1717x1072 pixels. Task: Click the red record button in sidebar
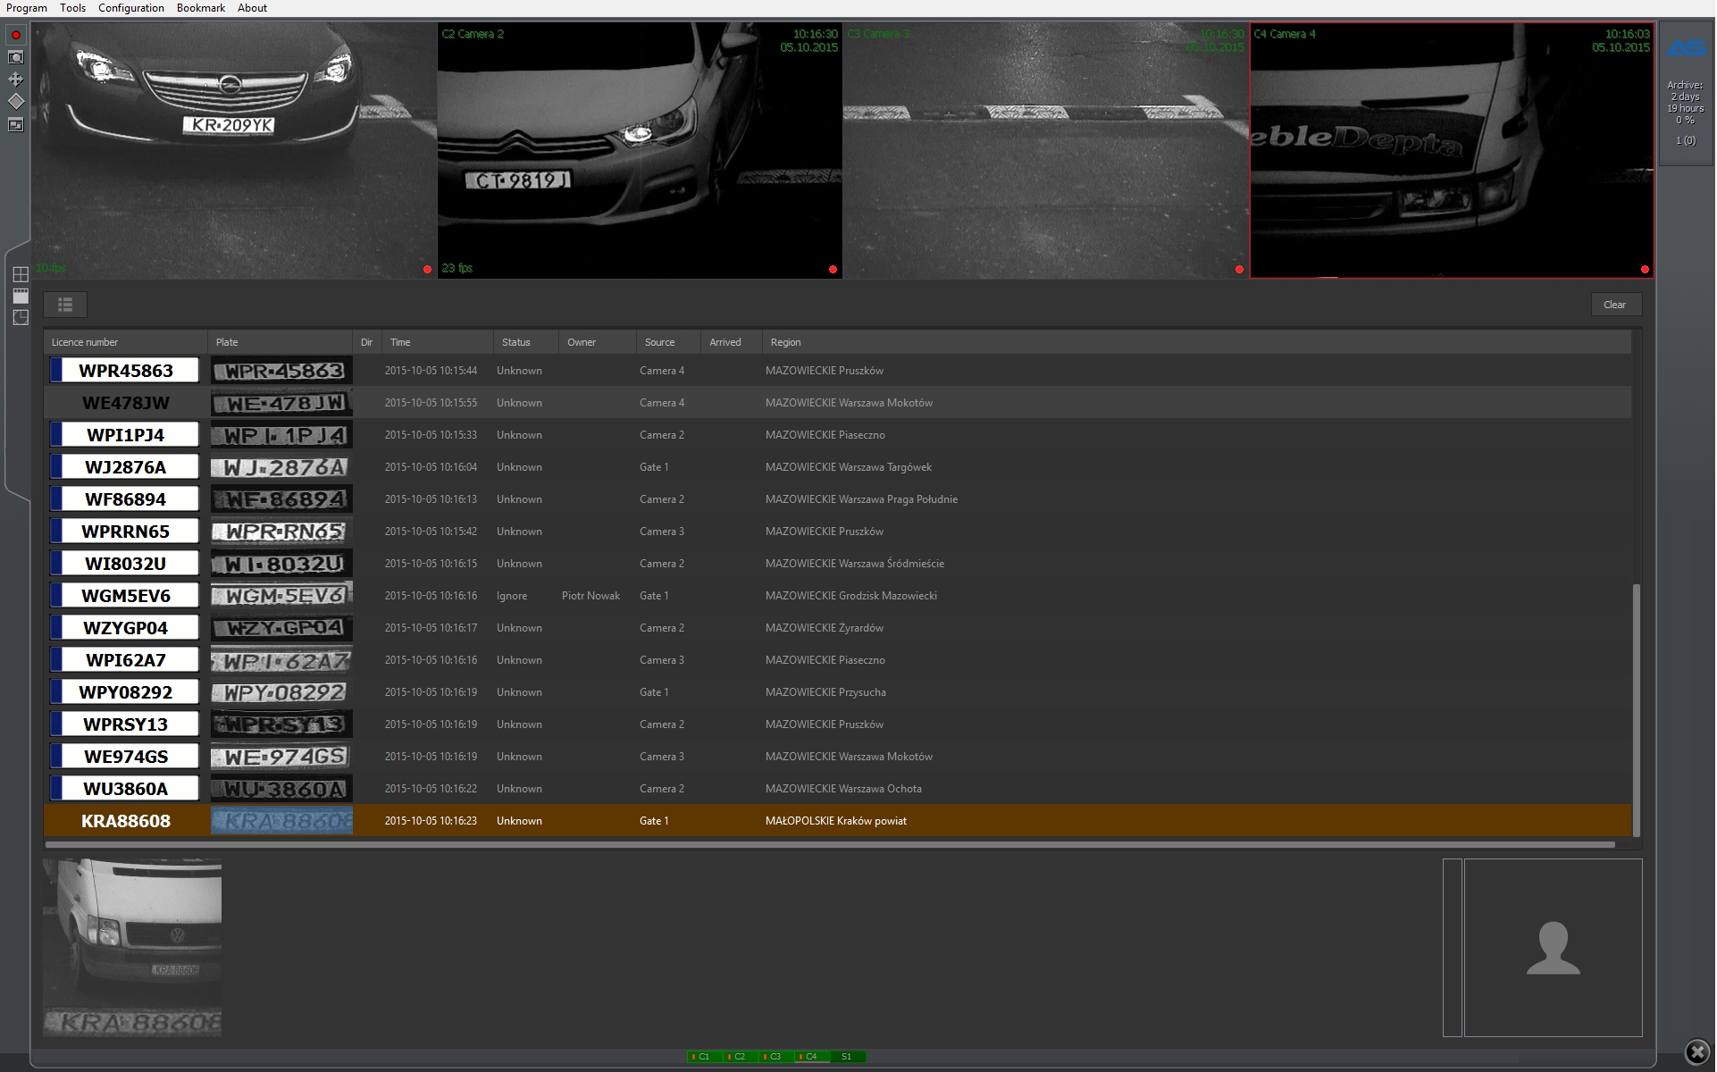pyautogui.click(x=16, y=35)
